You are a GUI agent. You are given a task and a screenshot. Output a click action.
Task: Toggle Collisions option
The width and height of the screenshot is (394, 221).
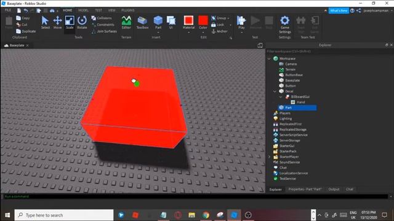(102, 18)
